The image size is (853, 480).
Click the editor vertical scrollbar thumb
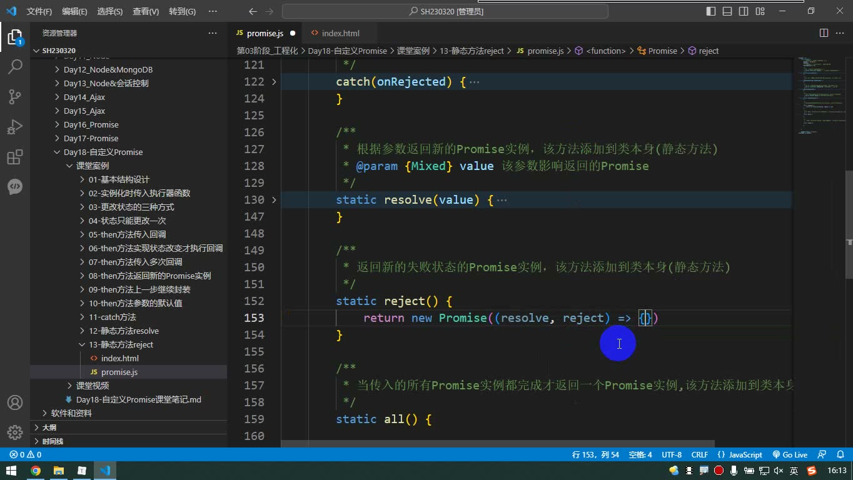(x=849, y=224)
